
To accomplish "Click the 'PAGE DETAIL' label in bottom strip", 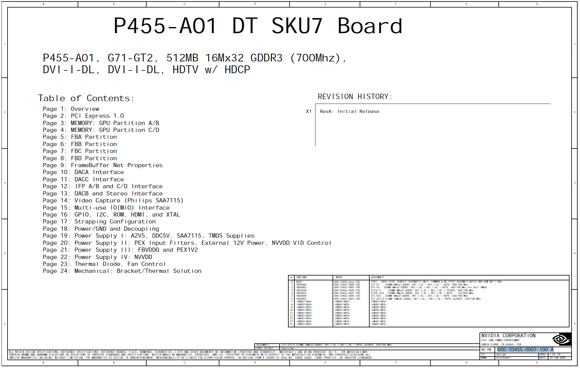I will (265, 348).
